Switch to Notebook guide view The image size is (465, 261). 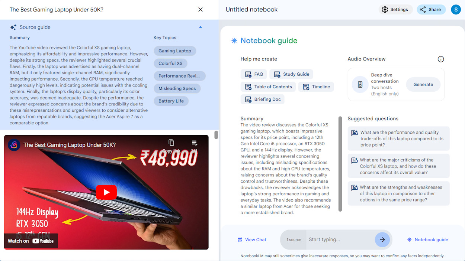pos(427,239)
